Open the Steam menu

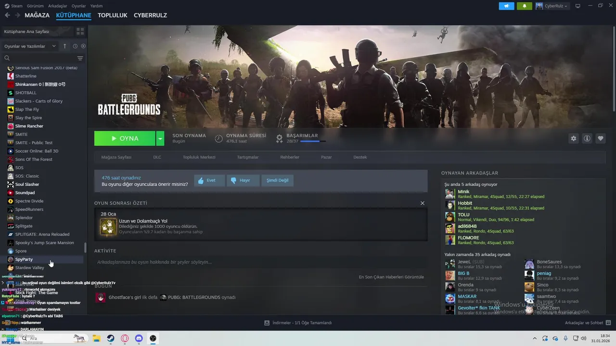[x=13, y=6]
